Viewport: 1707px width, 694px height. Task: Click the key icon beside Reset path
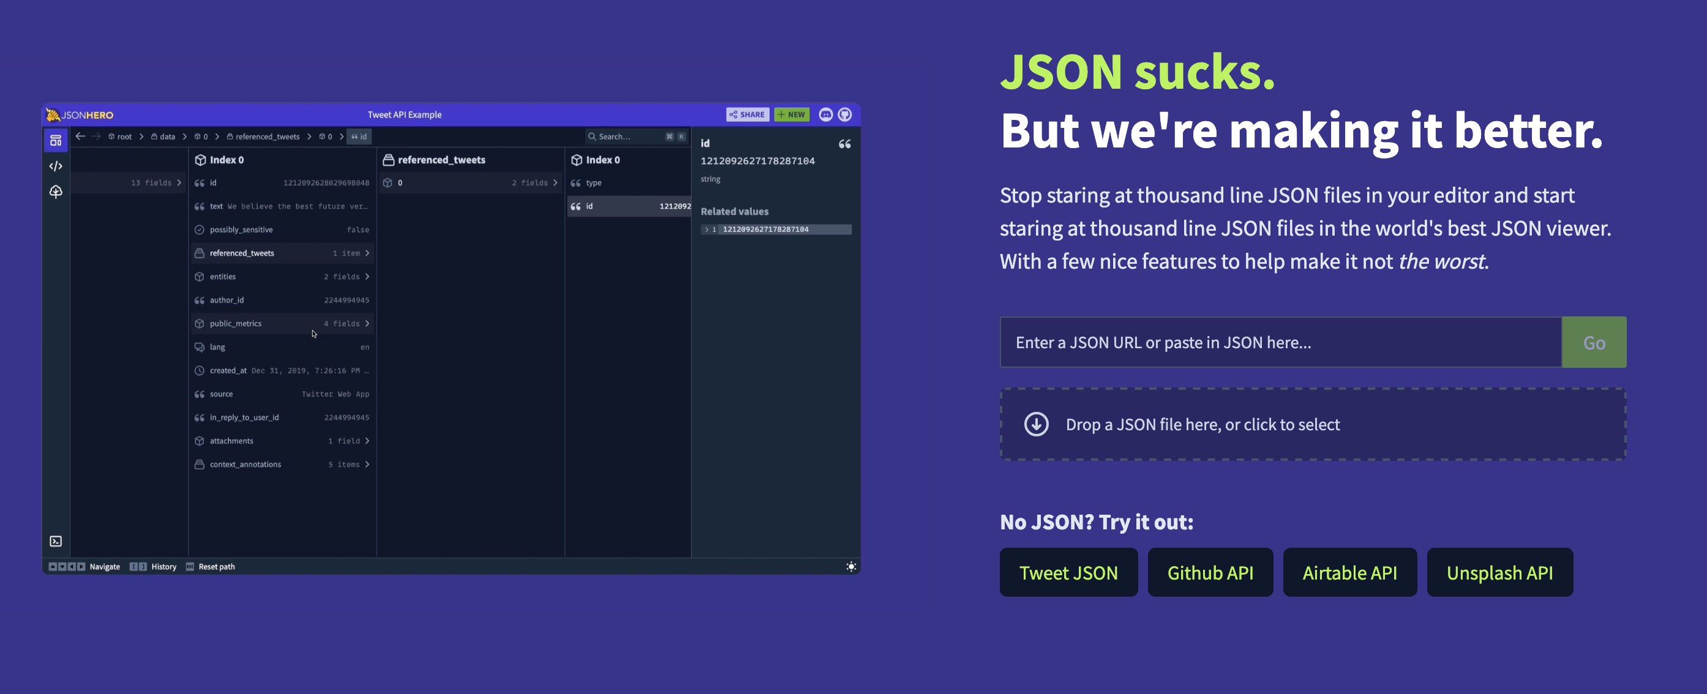[190, 567]
